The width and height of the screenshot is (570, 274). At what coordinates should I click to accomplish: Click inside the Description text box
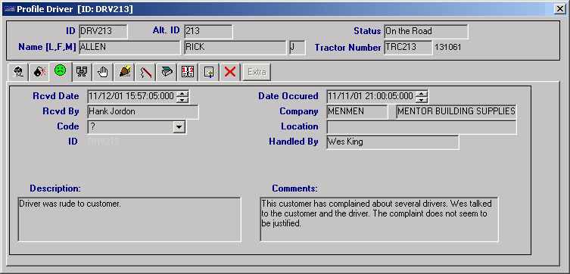tap(129, 220)
